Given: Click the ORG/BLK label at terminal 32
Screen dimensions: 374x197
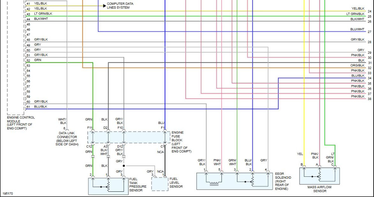Looking at the screenshot, I should 358,65.
